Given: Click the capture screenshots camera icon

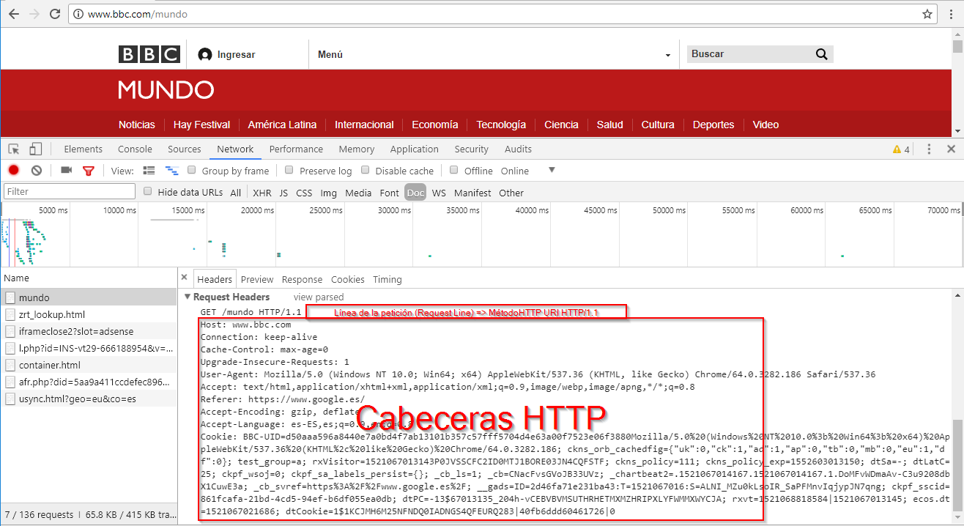Looking at the screenshot, I should (66, 171).
